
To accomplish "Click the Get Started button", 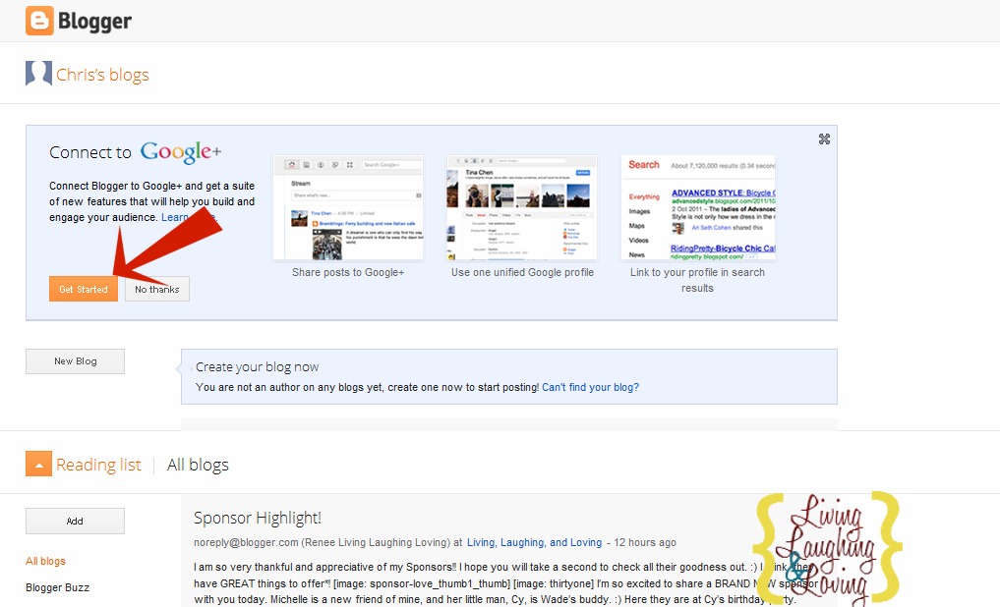I will click(84, 289).
